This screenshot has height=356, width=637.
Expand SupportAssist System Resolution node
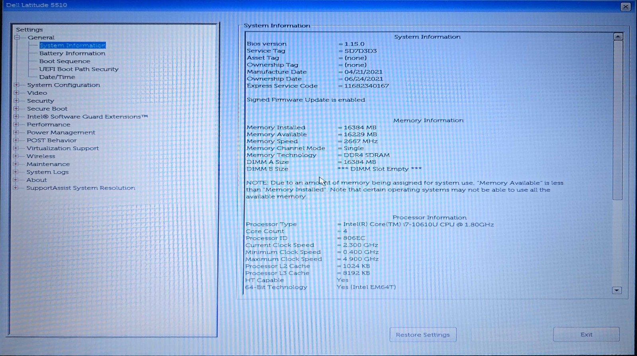click(x=16, y=188)
